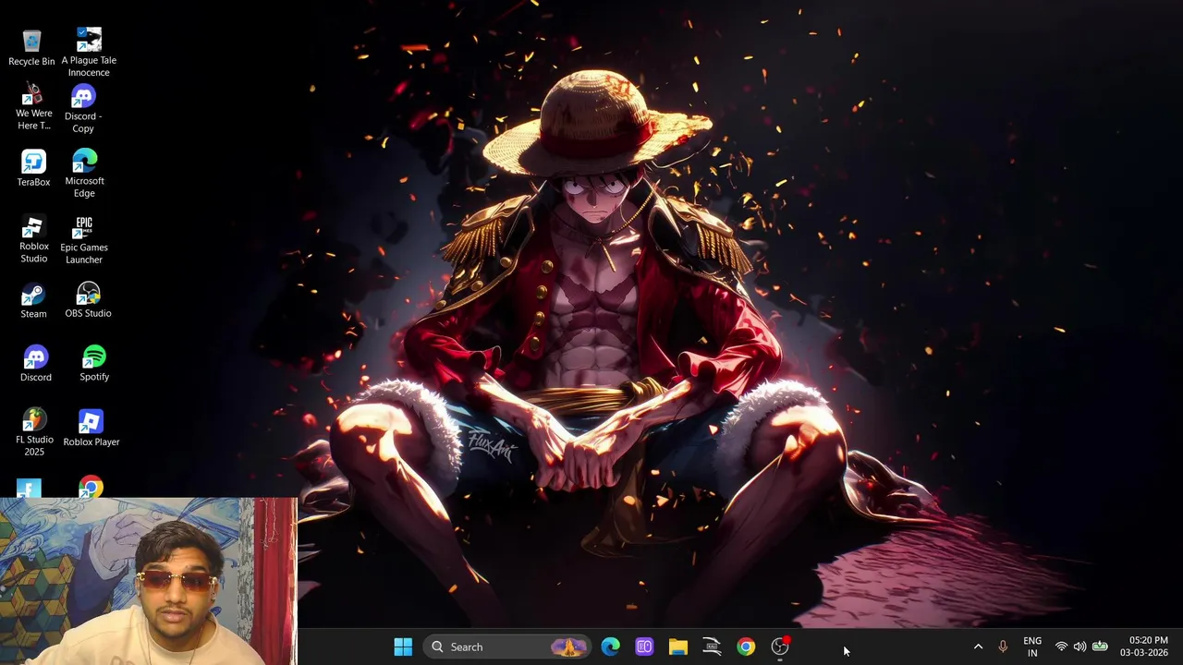Select the Recycle Bin desktop icon
Image resolution: width=1183 pixels, height=665 pixels.
pyautogui.click(x=31, y=48)
